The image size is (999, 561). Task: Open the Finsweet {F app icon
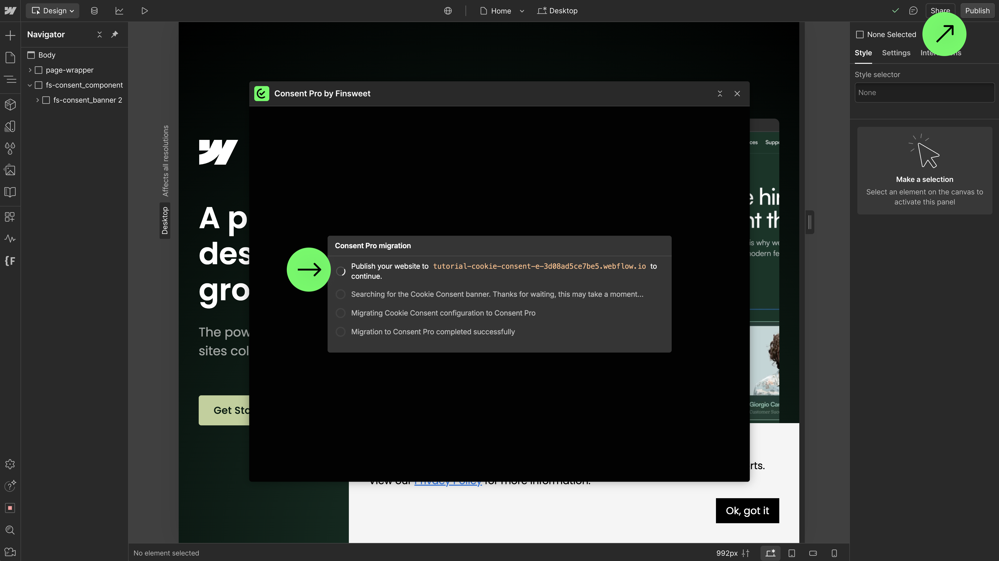click(x=11, y=261)
